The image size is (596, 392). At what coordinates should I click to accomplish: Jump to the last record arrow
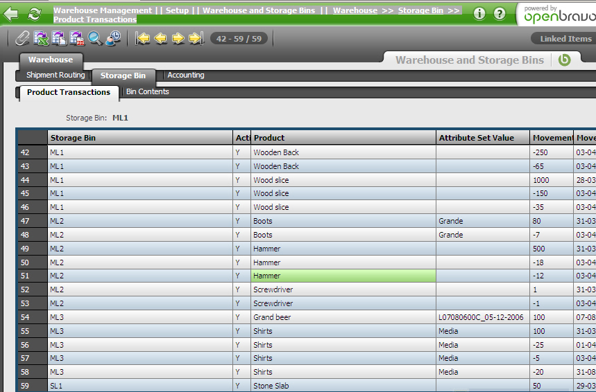point(196,39)
